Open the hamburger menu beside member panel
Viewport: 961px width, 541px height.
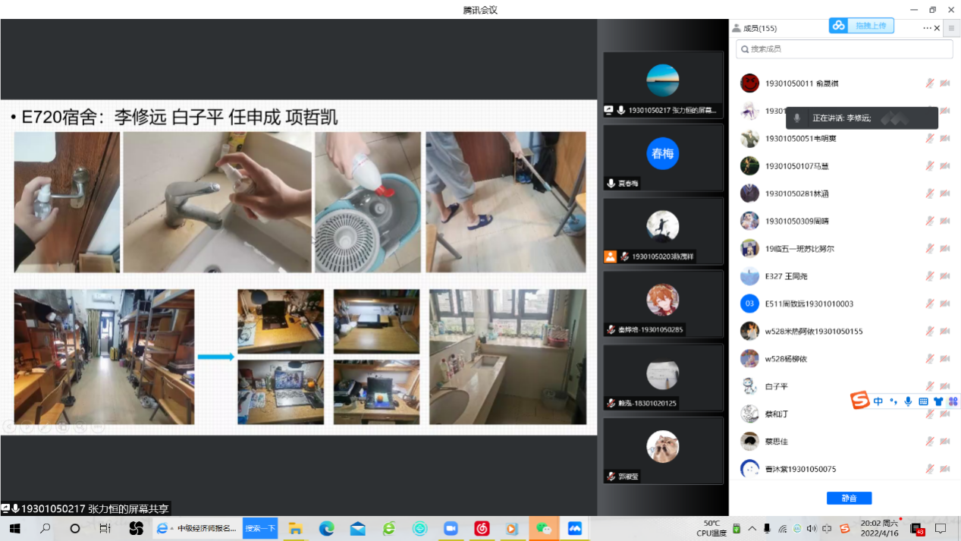tap(951, 28)
